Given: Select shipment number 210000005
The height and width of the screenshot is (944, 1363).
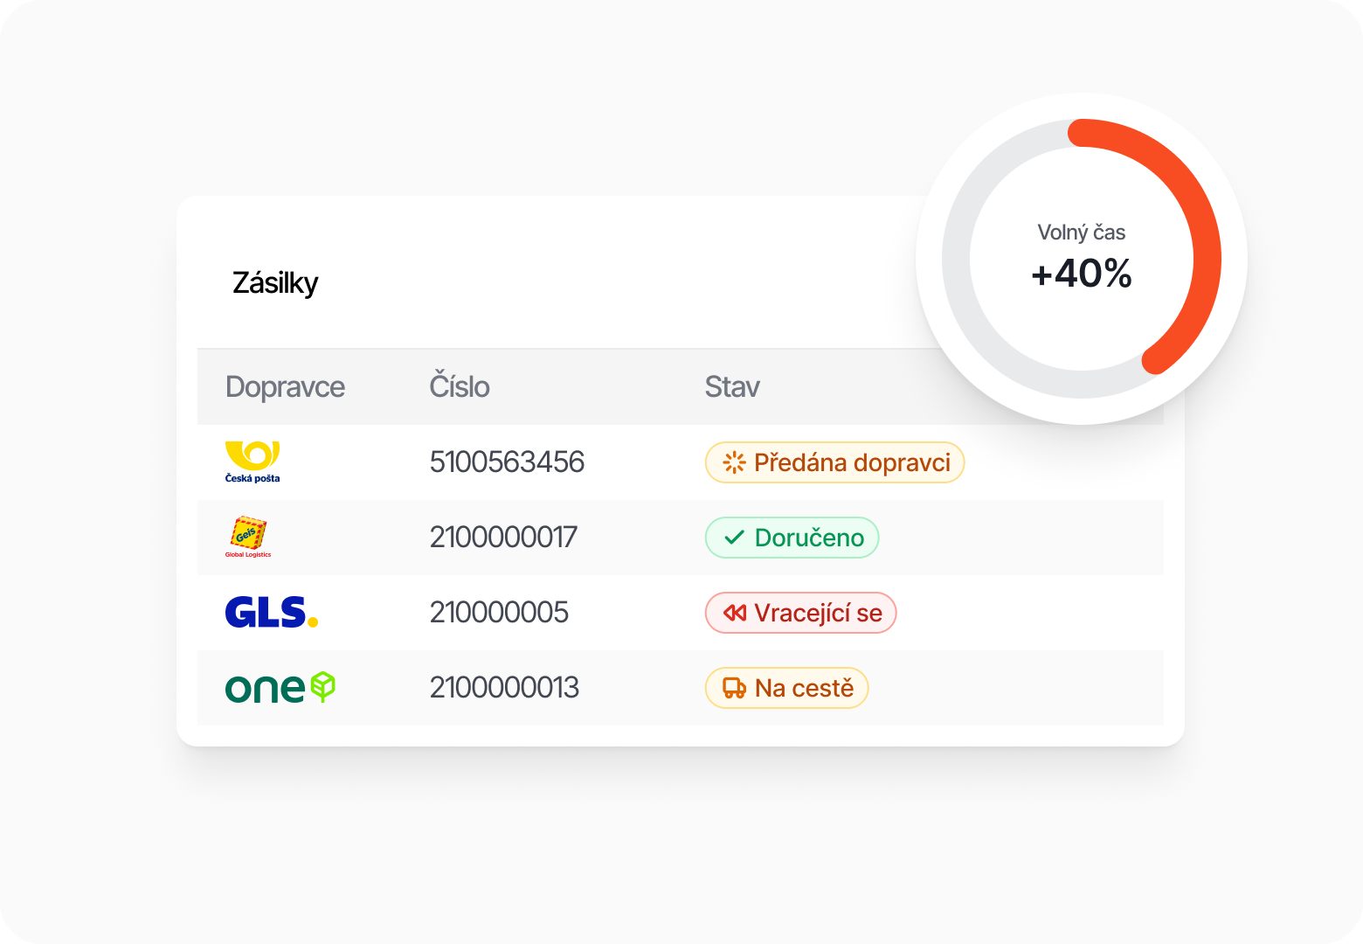Looking at the screenshot, I should click(499, 612).
